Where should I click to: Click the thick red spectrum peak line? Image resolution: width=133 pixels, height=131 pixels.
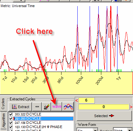(111, 39)
